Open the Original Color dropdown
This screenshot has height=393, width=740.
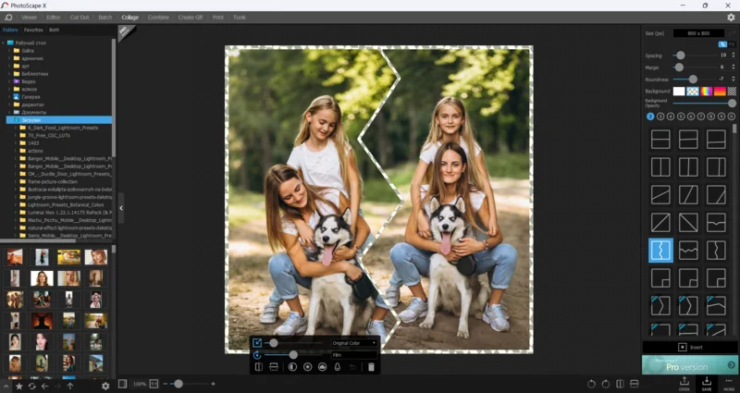[354, 342]
